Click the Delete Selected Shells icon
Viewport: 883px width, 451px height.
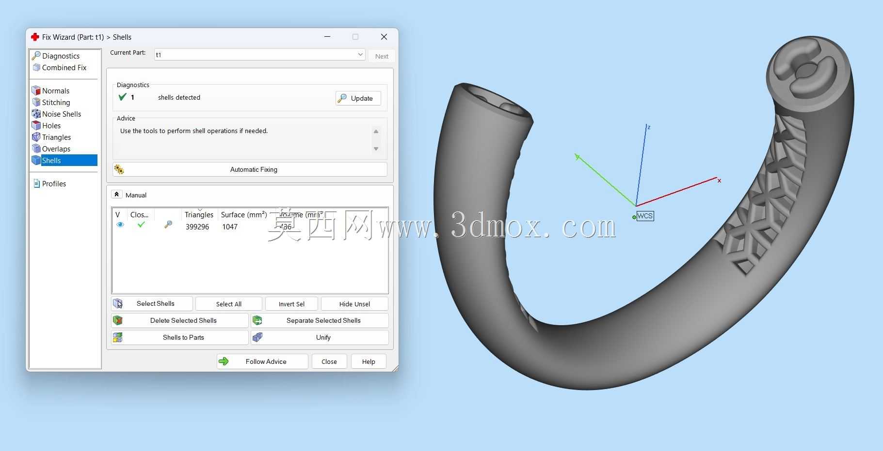(118, 320)
